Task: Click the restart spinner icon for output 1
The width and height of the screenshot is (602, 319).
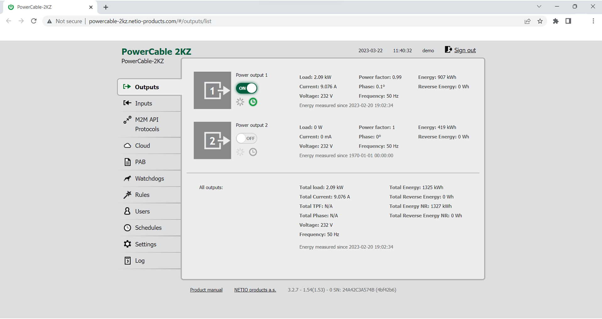Action: tap(240, 102)
